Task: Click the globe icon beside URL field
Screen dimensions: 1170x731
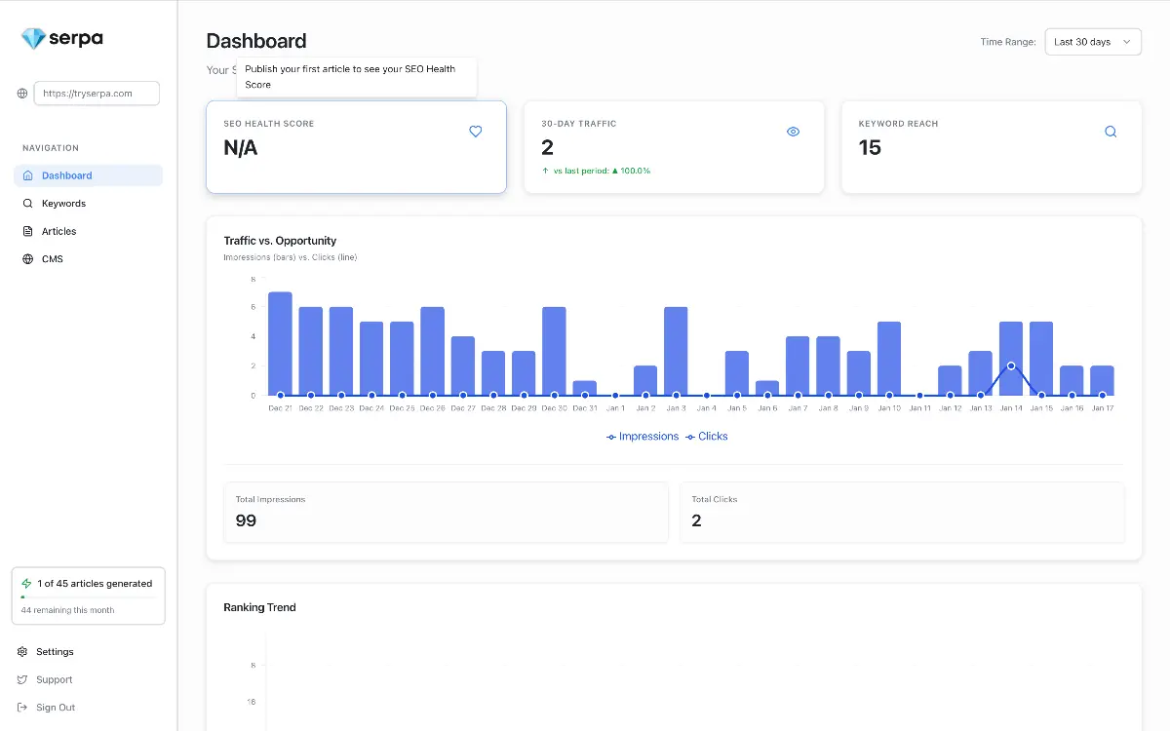Action: tap(22, 94)
